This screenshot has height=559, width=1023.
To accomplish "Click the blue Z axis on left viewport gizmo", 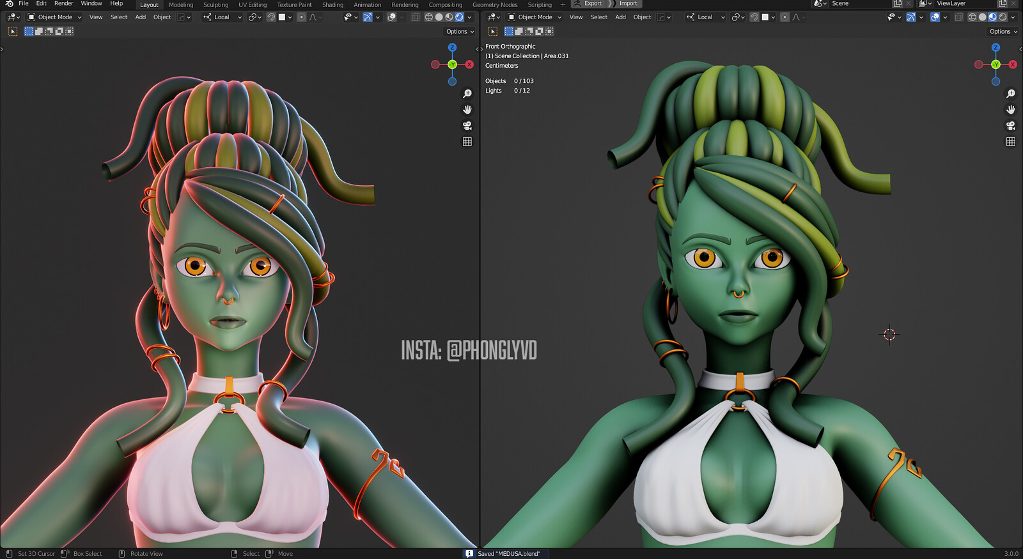I will tap(452, 48).
